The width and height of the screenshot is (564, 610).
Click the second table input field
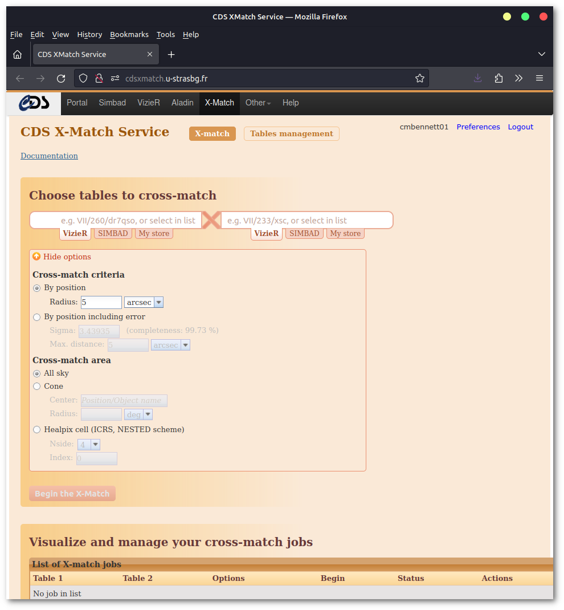[x=306, y=220]
